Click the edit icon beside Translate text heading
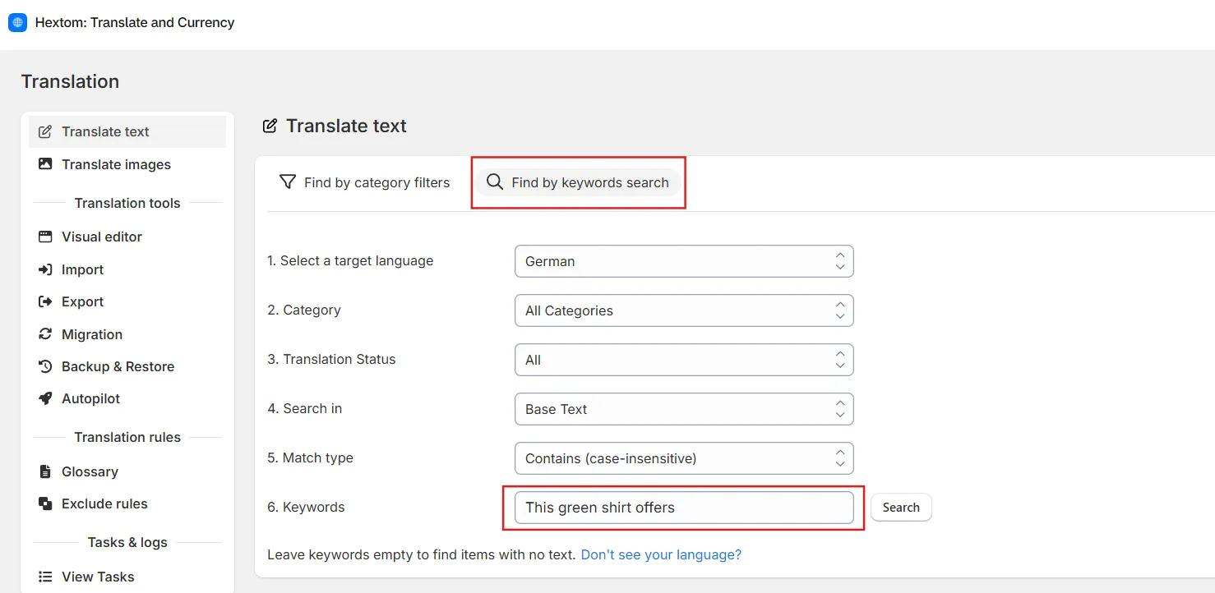The width and height of the screenshot is (1215, 593). coord(270,126)
